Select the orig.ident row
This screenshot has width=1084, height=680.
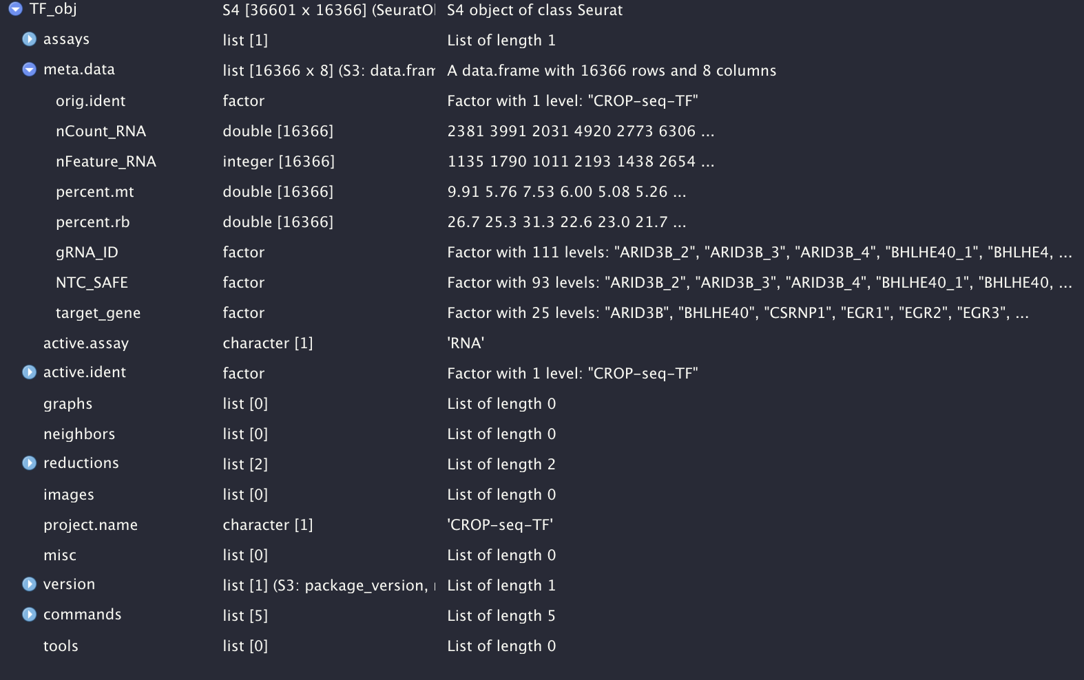pyautogui.click(x=90, y=100)
